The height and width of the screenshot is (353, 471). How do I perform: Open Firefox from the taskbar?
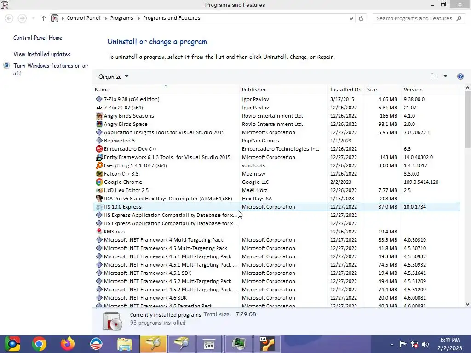pyautogui.click(x=67, y=344)
